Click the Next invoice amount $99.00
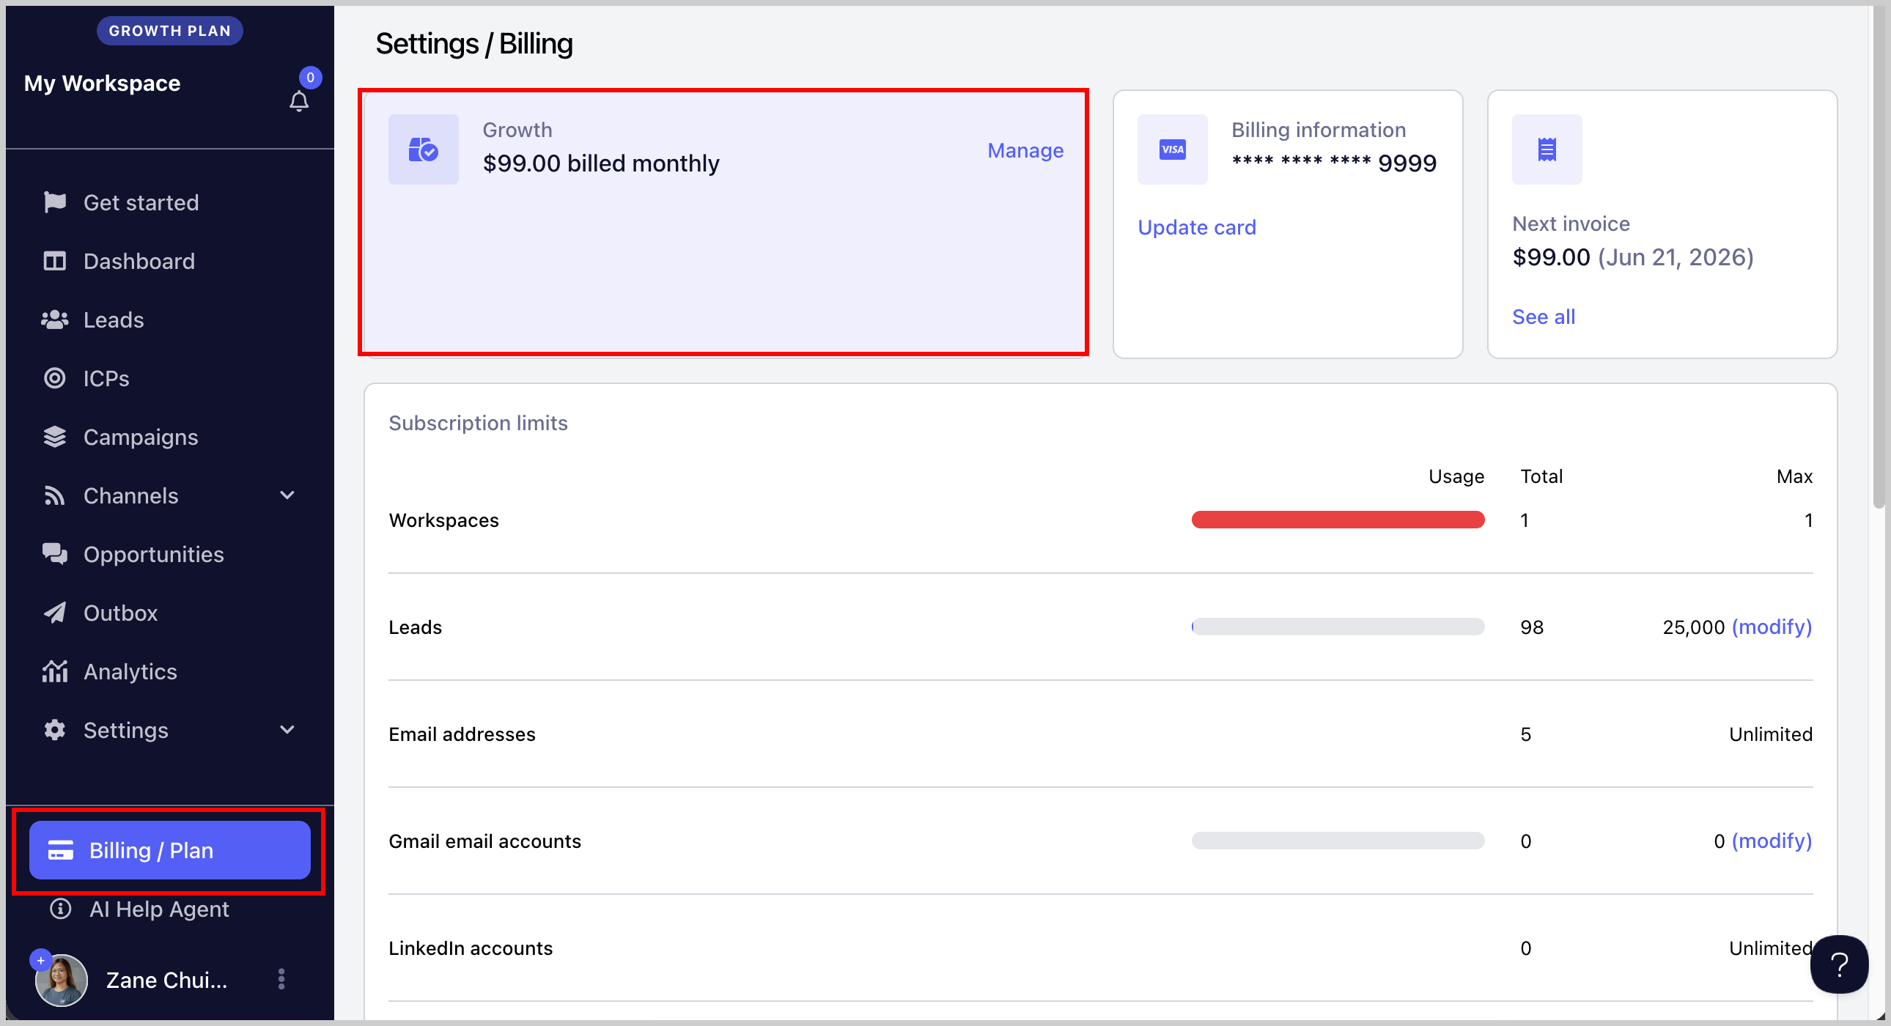The image size is (1891, 1026). click(1551, 257)
